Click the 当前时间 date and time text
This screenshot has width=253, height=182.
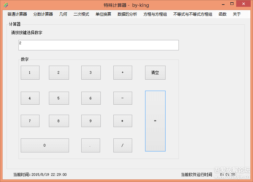[x=40, y=175]
